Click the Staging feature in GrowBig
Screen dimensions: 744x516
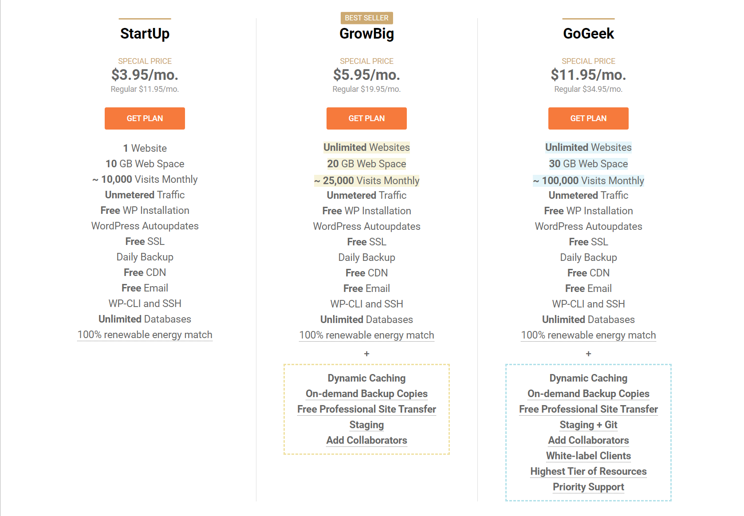tap(366, 425)
